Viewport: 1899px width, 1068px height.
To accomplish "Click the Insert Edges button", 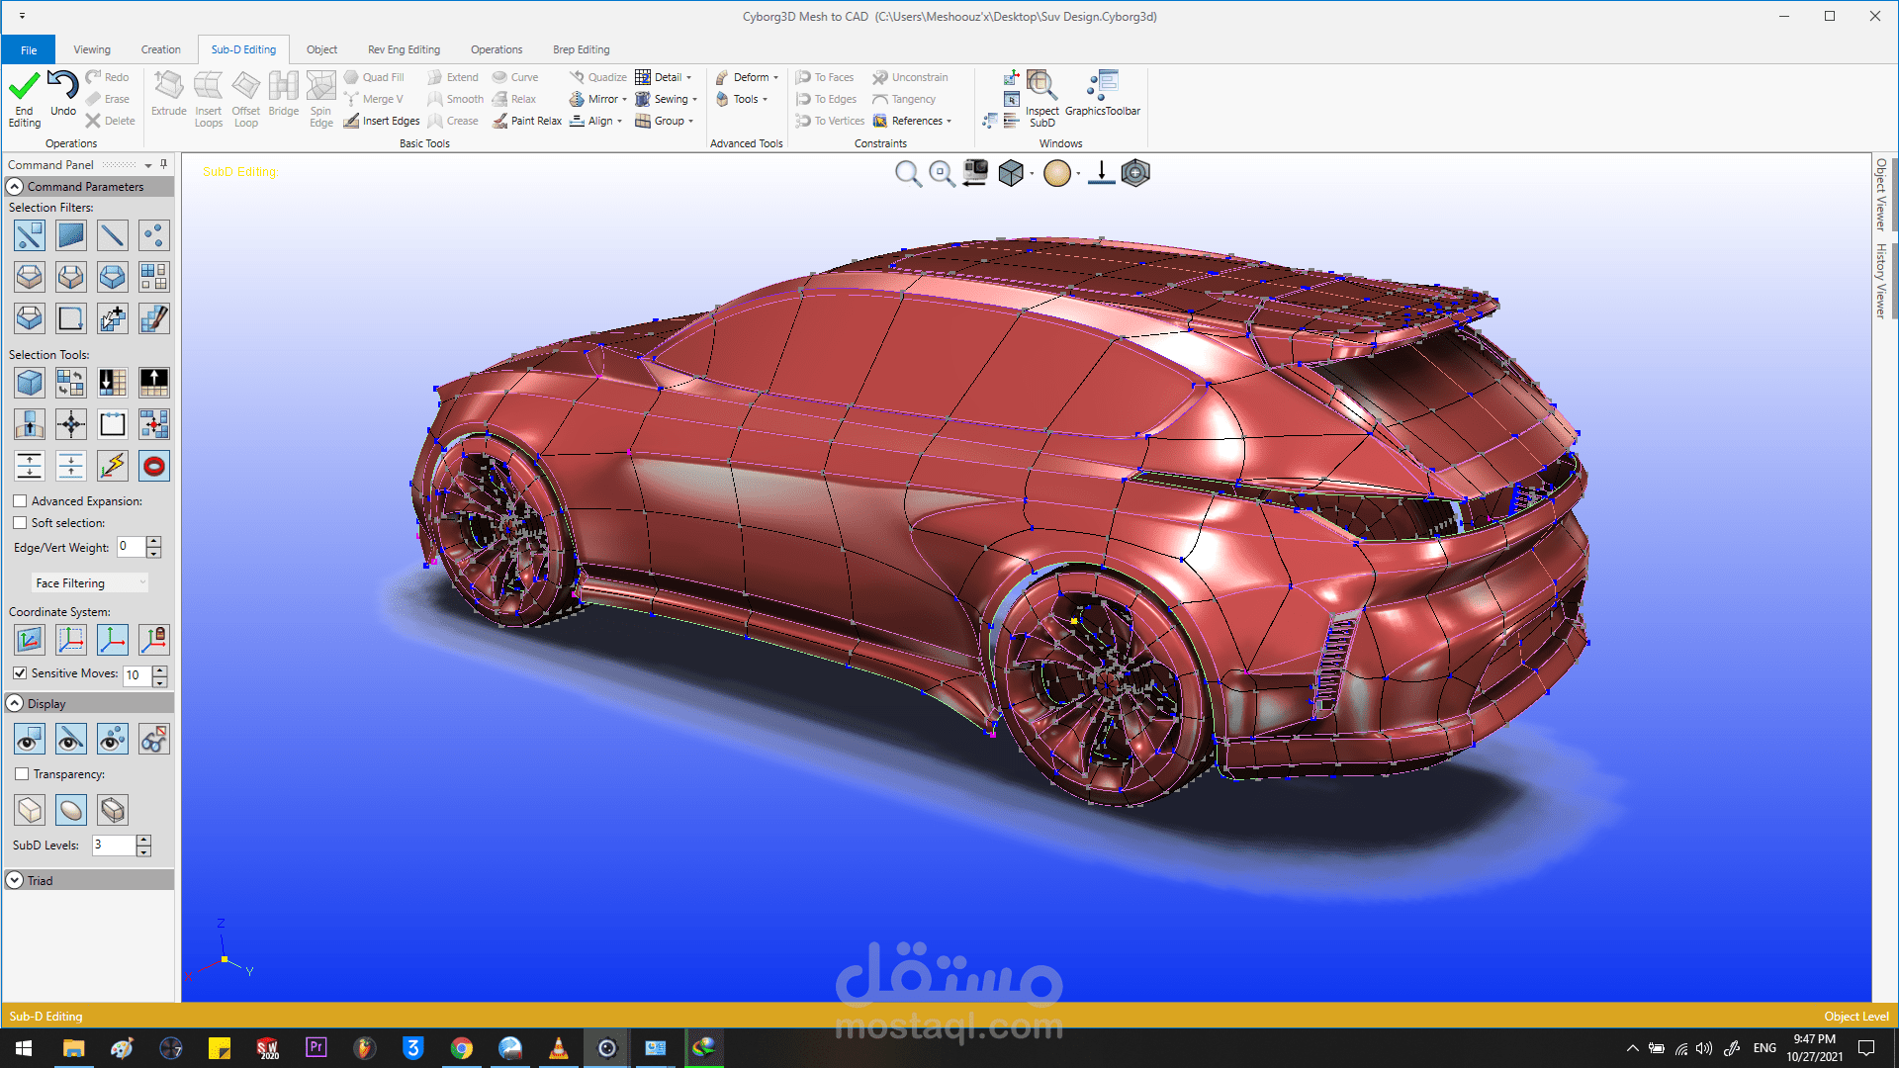I will (382, 121).
